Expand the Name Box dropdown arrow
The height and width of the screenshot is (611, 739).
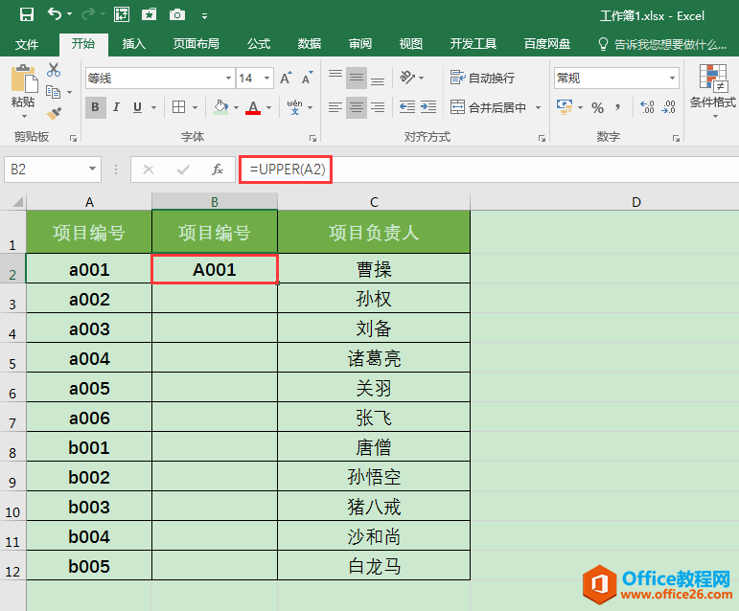[x=93, y=170]
